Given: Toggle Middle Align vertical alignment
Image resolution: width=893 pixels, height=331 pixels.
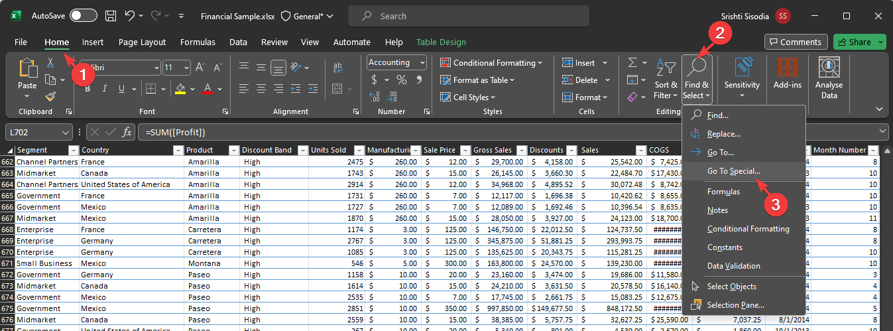Looking at the screenshot, I should [x=261, y=67].
